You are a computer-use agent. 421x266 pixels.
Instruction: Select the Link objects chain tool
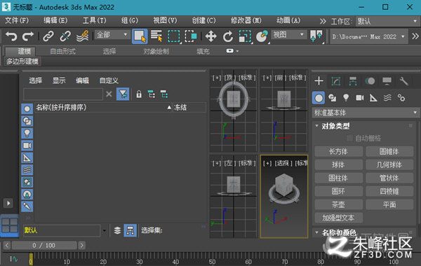[48, 36]
